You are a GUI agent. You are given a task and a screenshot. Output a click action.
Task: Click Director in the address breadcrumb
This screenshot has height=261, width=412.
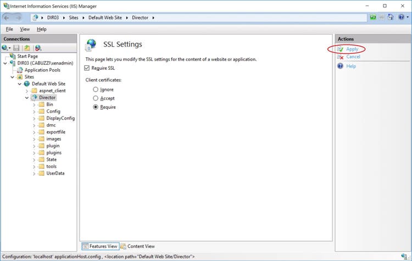[x=140, y=18]
